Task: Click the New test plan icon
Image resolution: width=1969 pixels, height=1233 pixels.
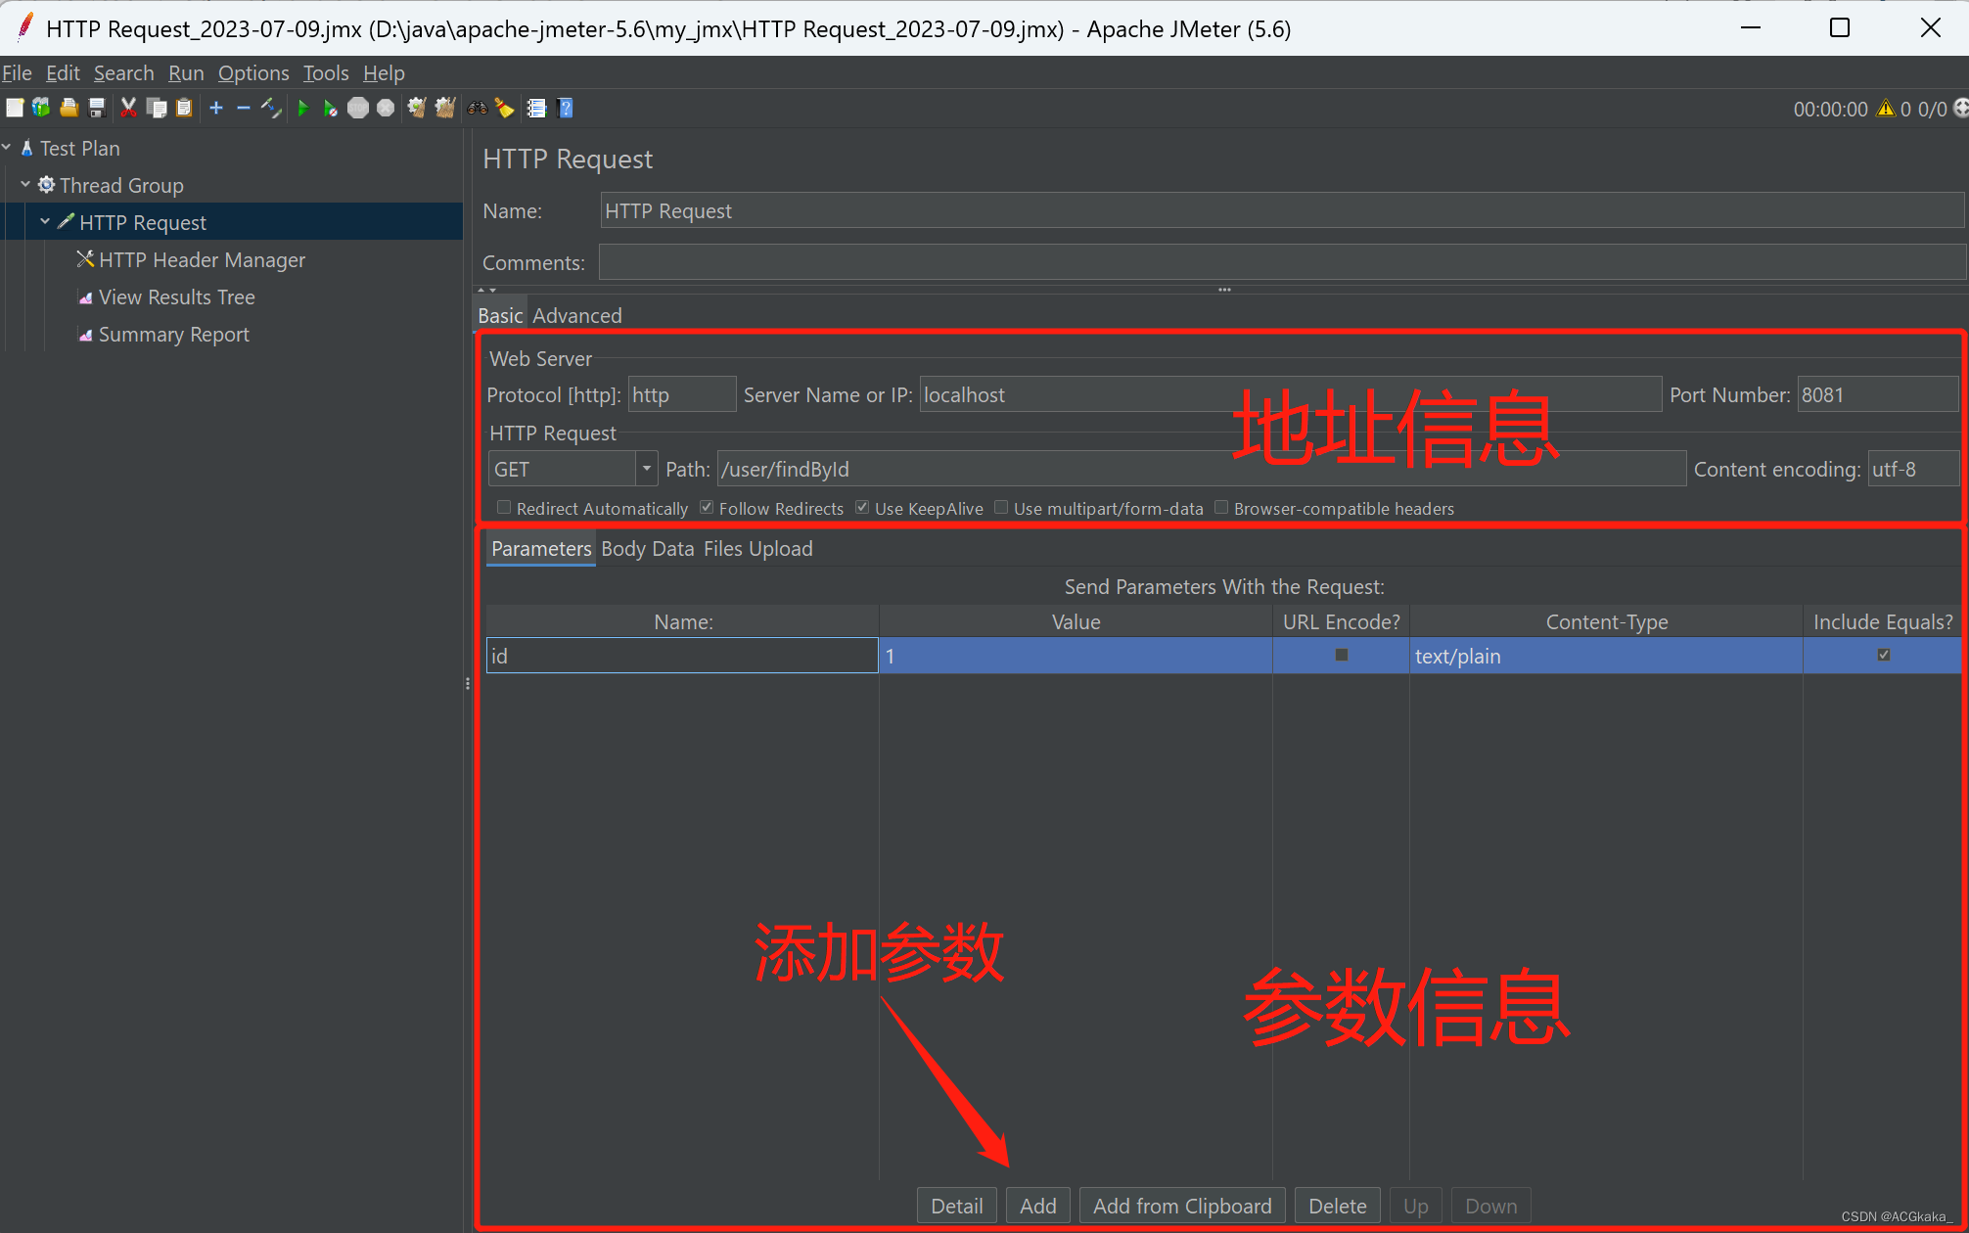Action: click(x=15, y=108)
